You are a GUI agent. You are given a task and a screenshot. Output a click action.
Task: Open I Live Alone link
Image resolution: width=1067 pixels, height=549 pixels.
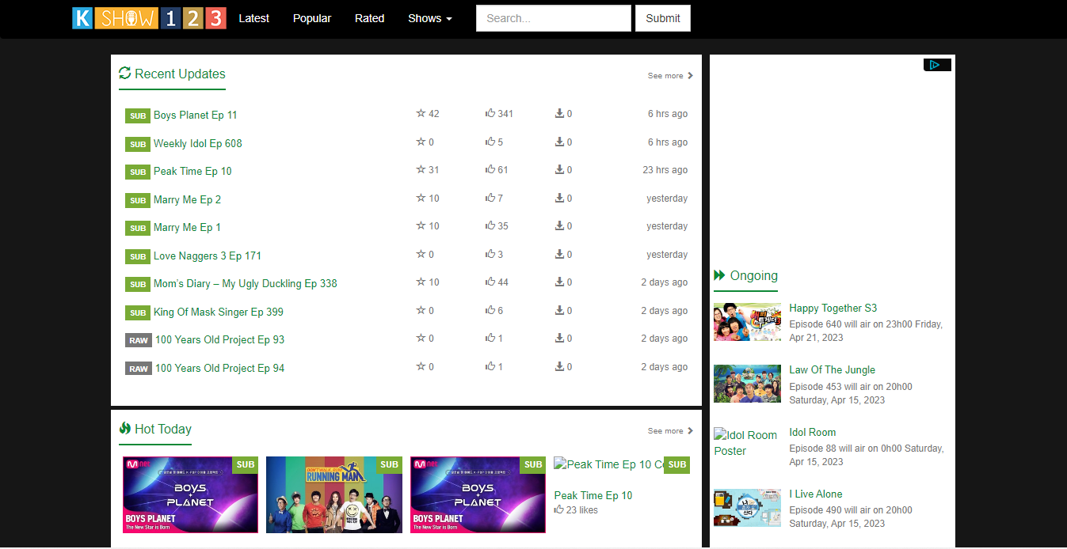(x=816, y=494)
